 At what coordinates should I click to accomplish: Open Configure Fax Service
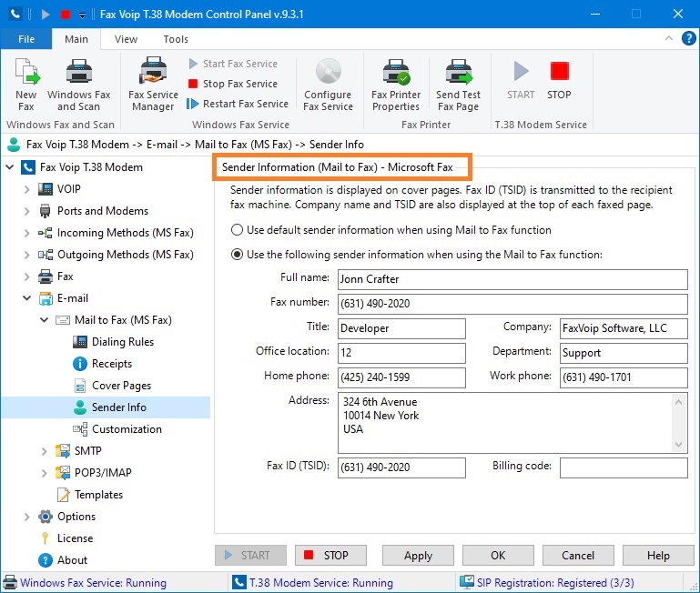(328, 85)
